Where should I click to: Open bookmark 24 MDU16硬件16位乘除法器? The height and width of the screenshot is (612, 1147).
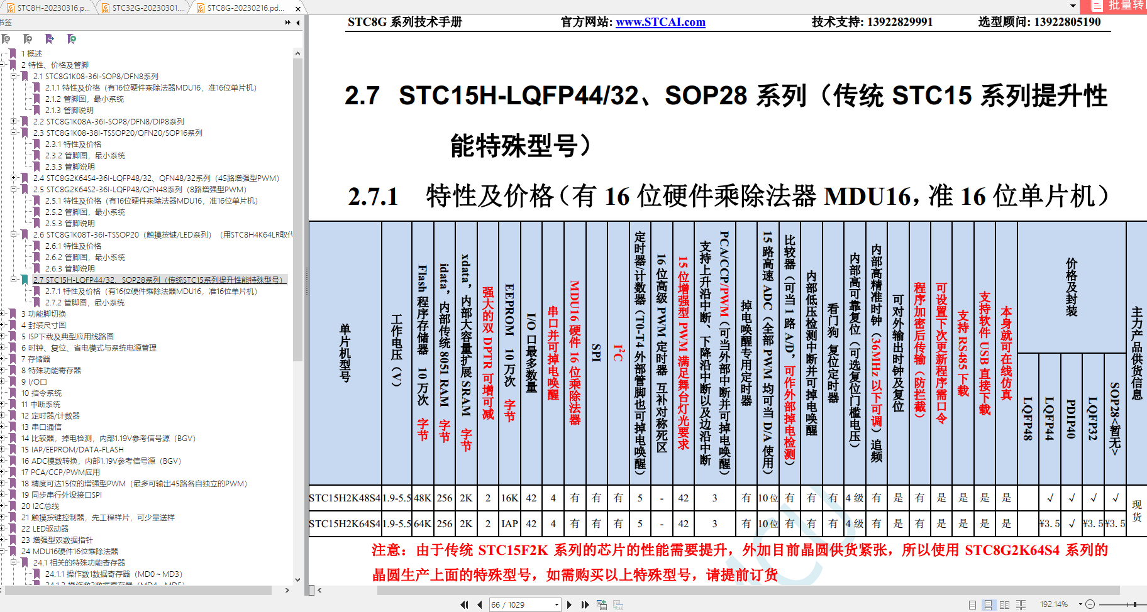coord(69,552)
